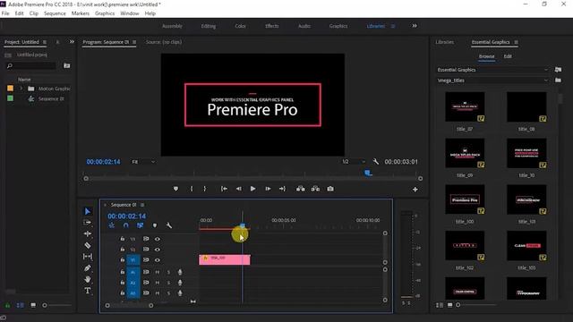Switch to the Effects workspace
The image size is (573, 322).
point(272,26)
